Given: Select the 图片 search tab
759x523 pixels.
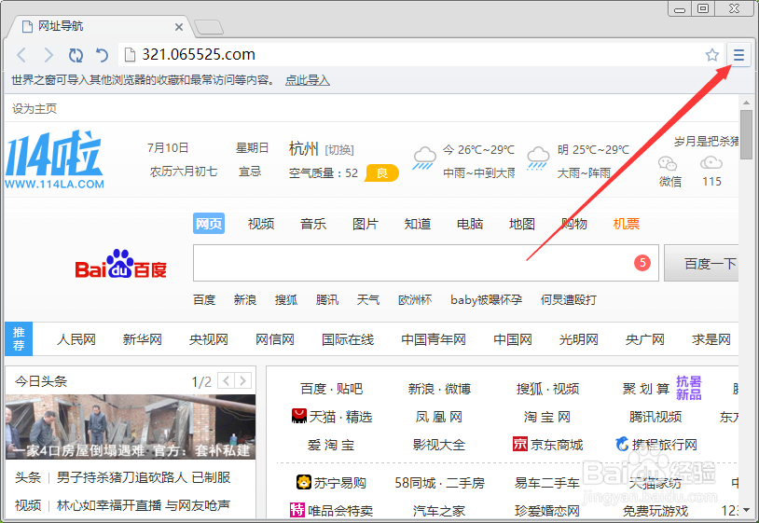Looking at the screenshot, I should coord(366,224).
